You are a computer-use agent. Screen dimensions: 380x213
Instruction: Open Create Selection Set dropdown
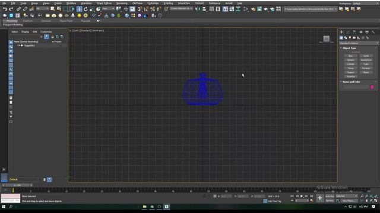pos(181,9)
